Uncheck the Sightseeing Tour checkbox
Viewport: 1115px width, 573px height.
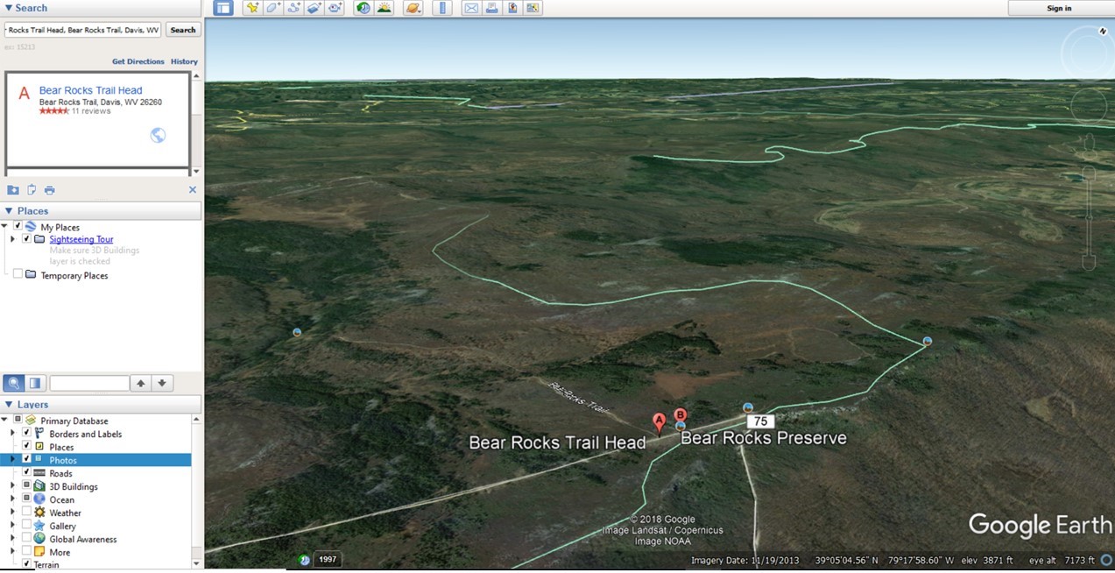(26, 239)
